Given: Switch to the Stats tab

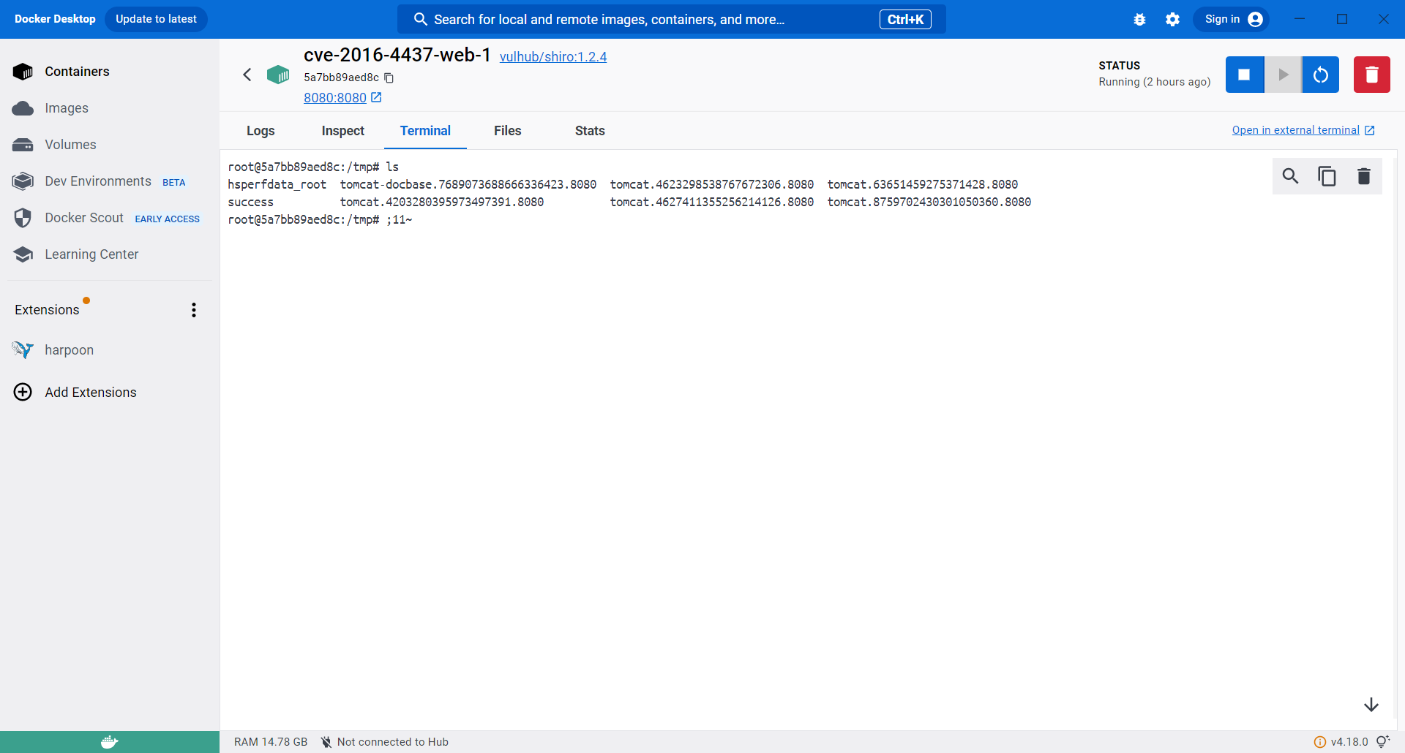Looking at the screenshot, I should click(x=590, y=131).
